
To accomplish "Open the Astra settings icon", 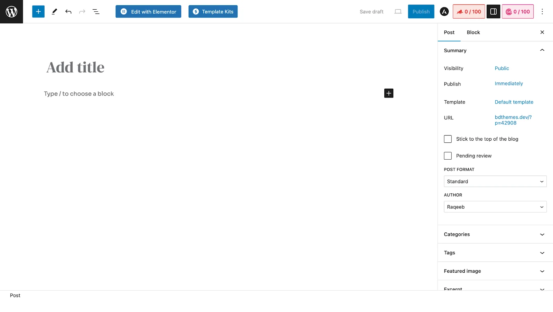I will 444,12.
